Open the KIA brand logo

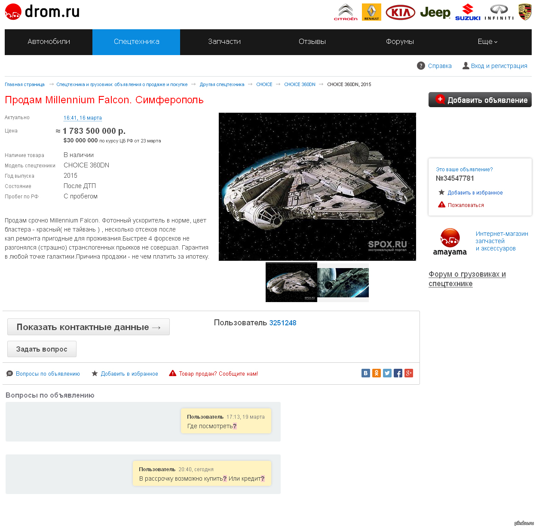click(x=400, y=12)
